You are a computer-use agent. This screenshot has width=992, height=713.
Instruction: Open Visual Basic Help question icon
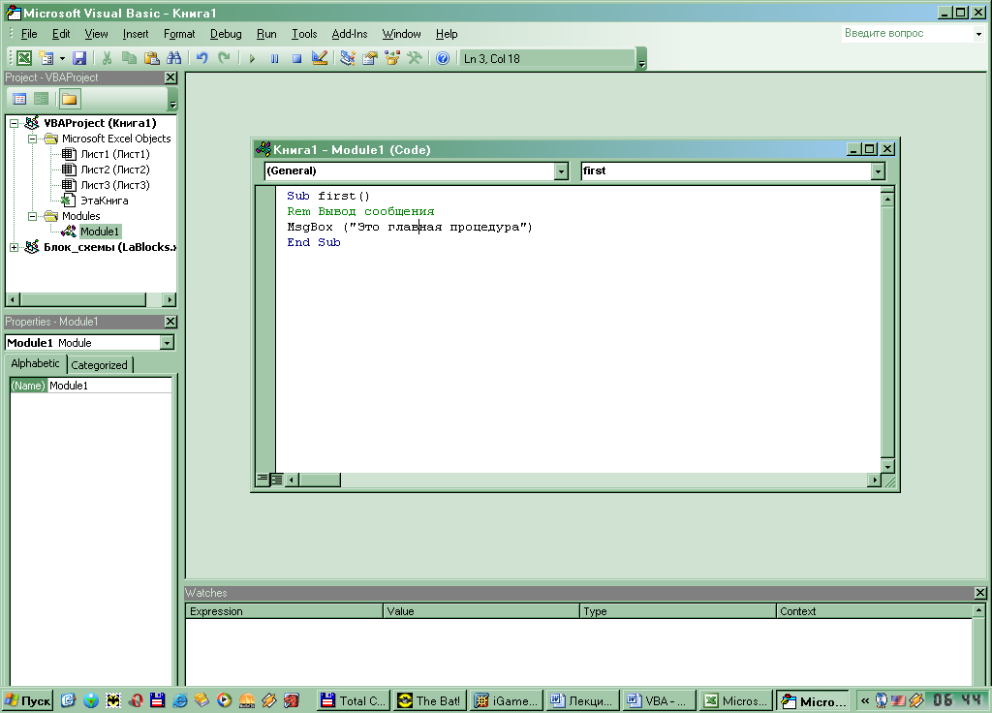pyautogui.click(x=443, y=58)
